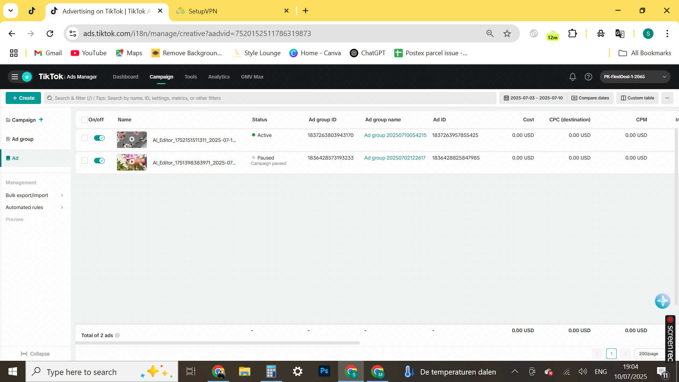The width and height of the screenshot is (679, 382).
Task: Click the info icon beside Total of 2 ads
Action: [117, 335]
